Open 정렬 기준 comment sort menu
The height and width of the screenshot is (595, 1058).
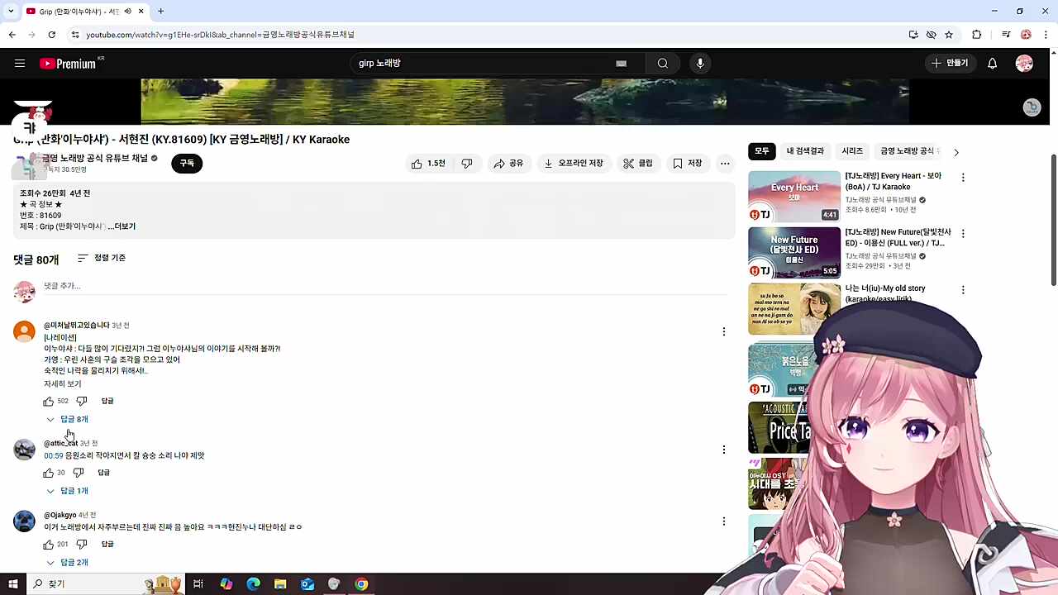point(102,259)
